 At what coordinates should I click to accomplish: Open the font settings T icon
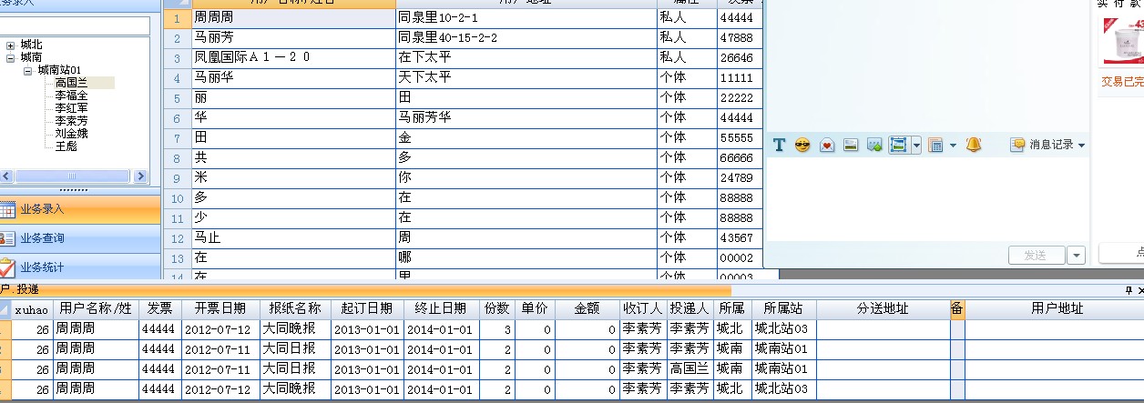(779, 145)
